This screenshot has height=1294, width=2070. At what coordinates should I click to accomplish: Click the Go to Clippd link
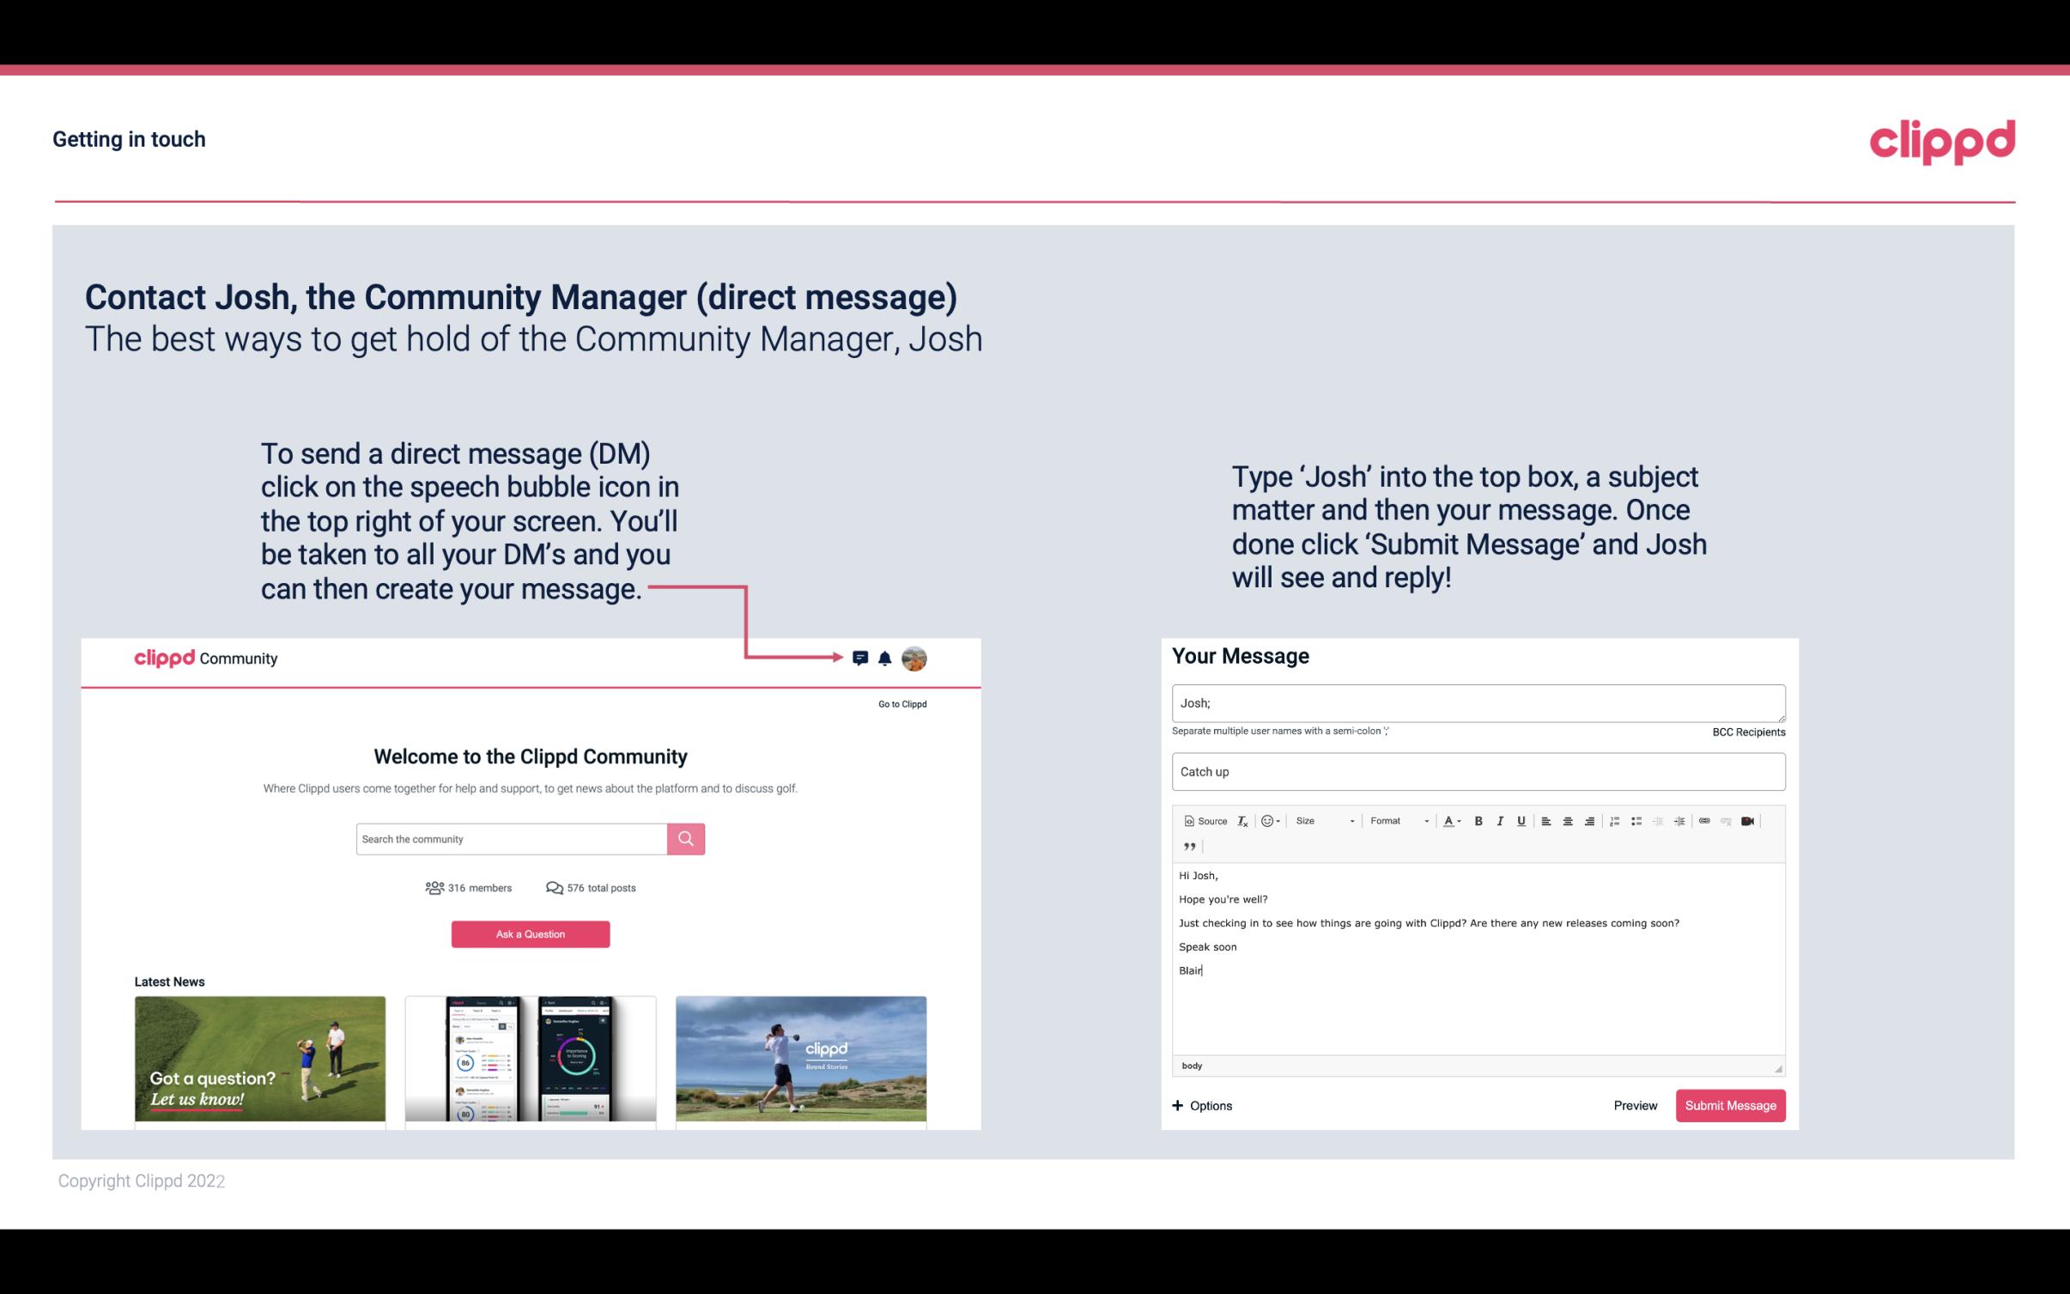(901, 702)
